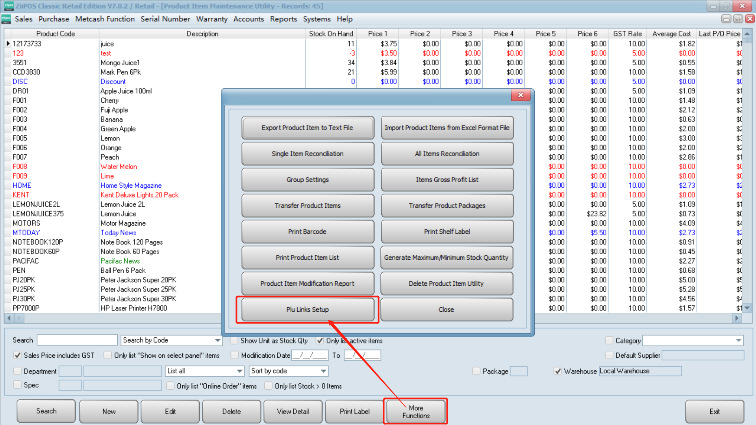This screenshot has width=756, height=425.
Task: Click inside the Modification Date field
Action: [x=309, y=355]
